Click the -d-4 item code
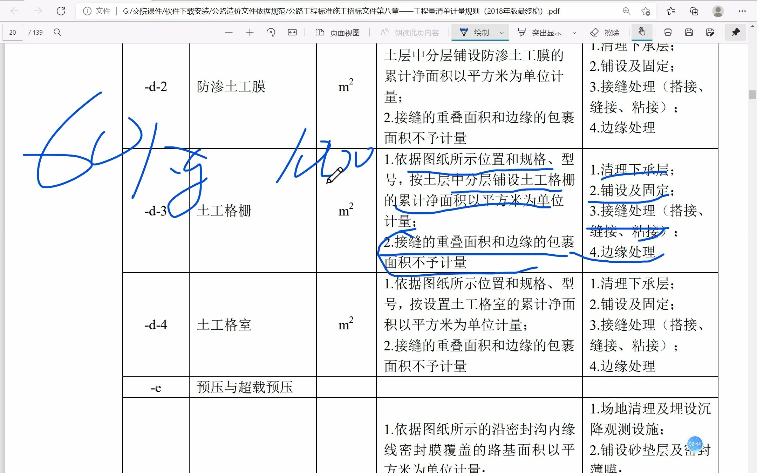This screenshot has height=473, width=757. coord(156,325)
